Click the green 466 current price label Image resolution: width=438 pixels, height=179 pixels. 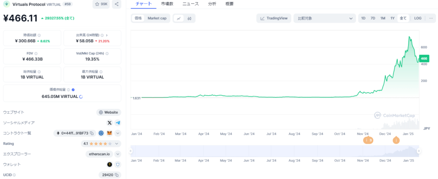click(424, 59)
